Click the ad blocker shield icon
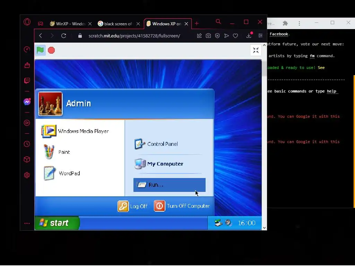This screenshot has height=266, width=355. pos(217,36)
